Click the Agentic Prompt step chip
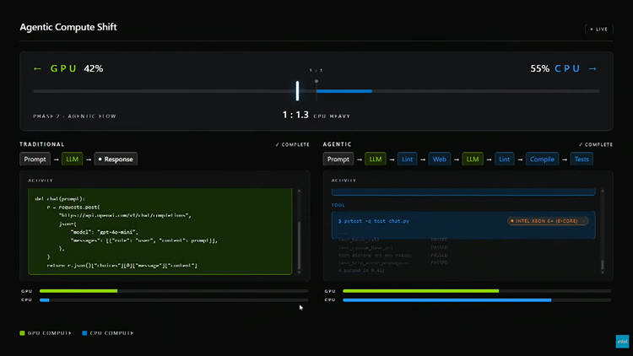Screen dimensions: 633x356 tap(338, 159)
